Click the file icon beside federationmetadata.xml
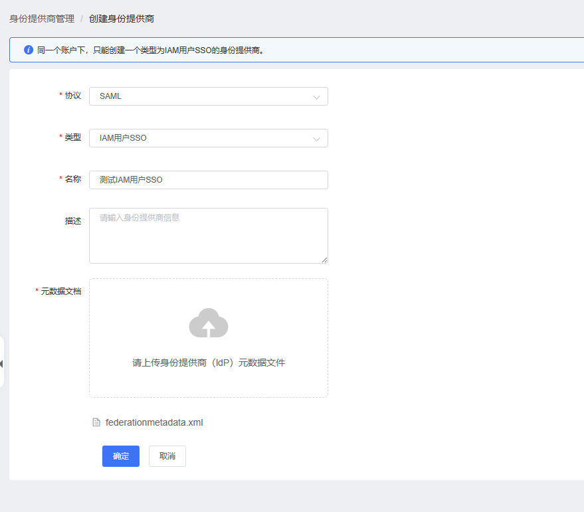Viewport: 584px width, 512px height. click(x=96, y=422)
